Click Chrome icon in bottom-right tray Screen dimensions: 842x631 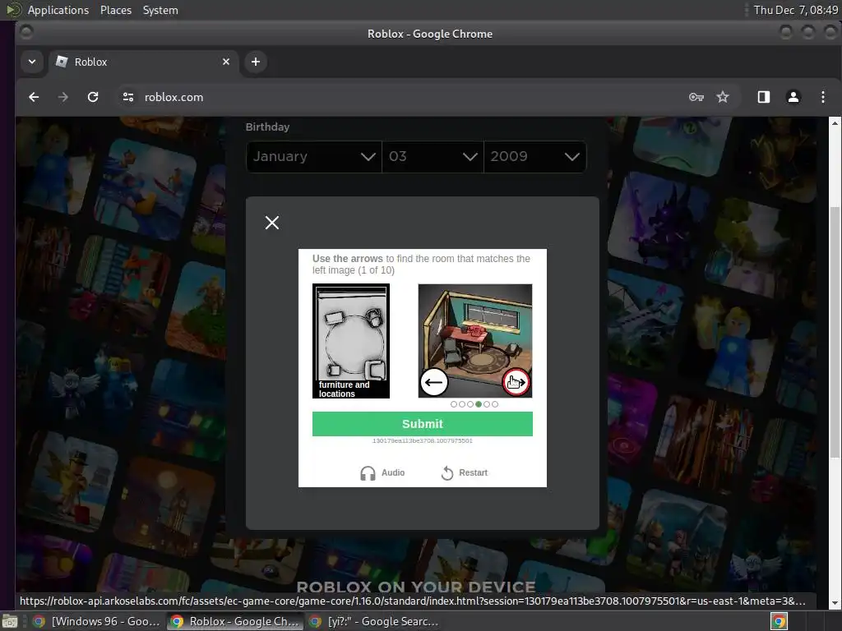[780, 621]
